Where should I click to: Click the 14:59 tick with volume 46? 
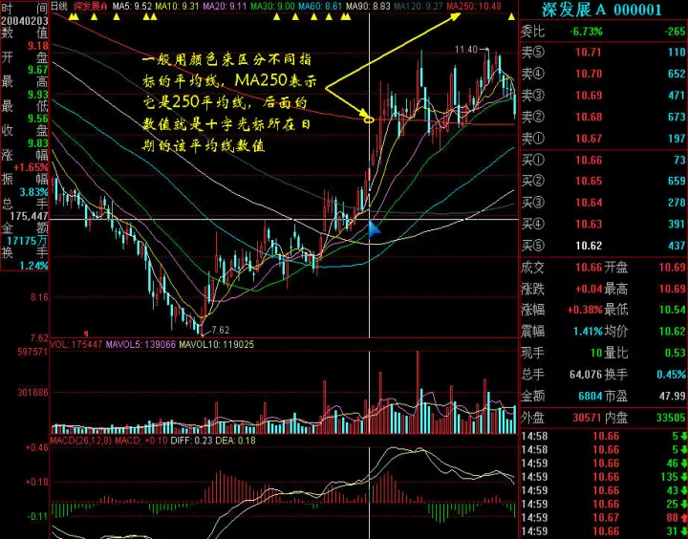[672, 464]
